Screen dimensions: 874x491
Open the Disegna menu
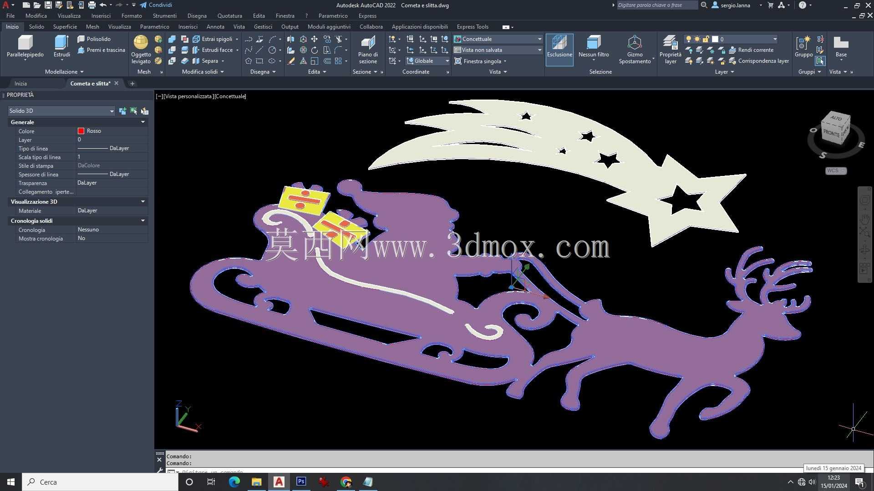[197, 15]
